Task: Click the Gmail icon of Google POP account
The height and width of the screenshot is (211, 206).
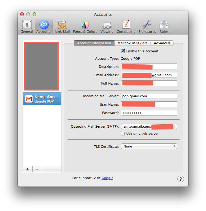Action: click(29, 99)
